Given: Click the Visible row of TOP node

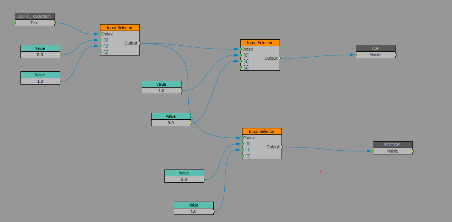Looking at the screenshot, I should point(375,55).
